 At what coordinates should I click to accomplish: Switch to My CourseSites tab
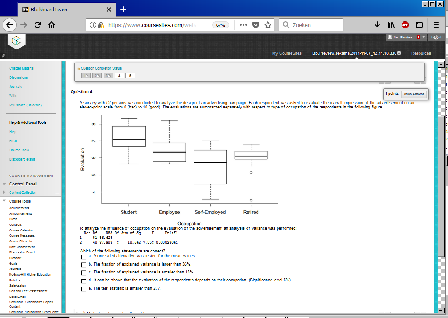[287, 53]
